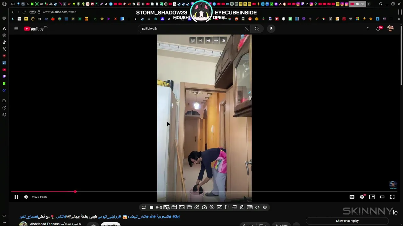The height and width of the screenshot is (226, 403).
Task: Open the sidebar three-dots more menu
Action: coord(4,223)
